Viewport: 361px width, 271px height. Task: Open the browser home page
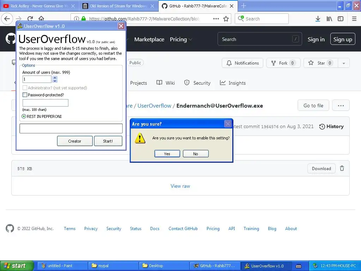41,19
